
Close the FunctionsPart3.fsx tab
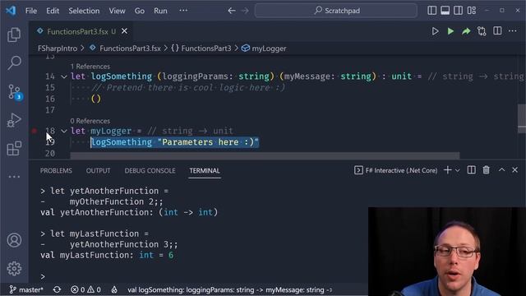124,31
